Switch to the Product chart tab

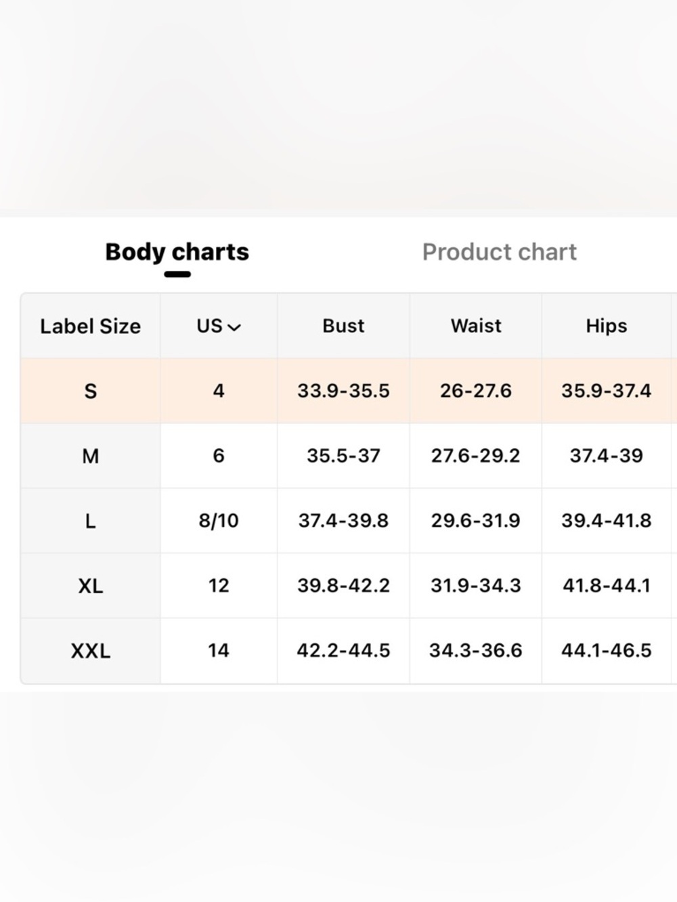click(x=500, y=252)
